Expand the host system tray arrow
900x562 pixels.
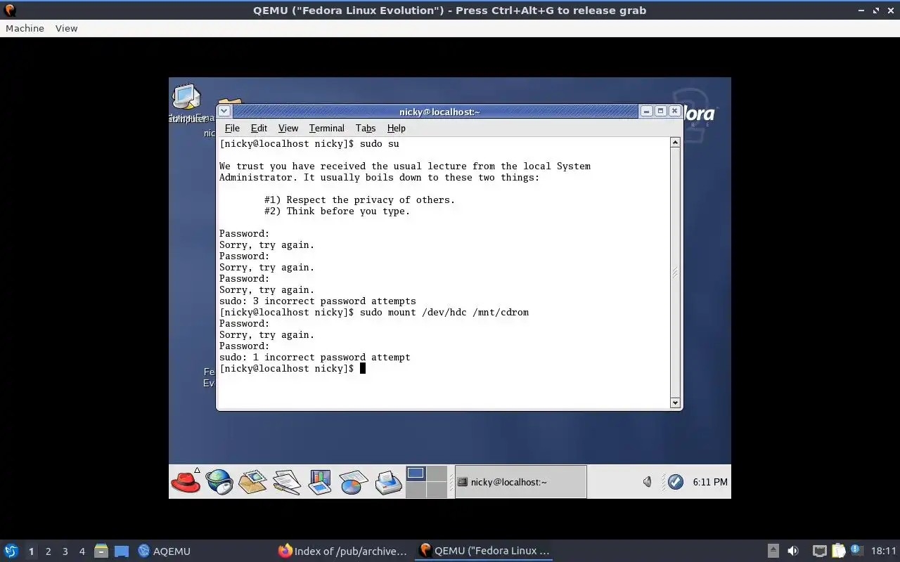point(773,551)
